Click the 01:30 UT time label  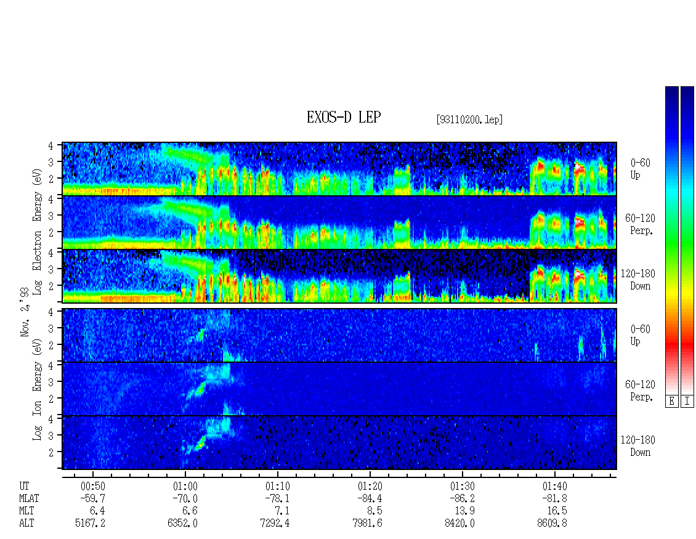[462, 486]
